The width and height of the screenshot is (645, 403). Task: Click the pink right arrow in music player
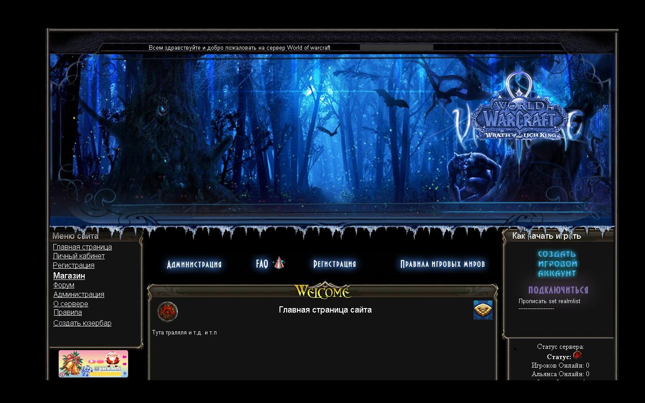coord(125,364)
